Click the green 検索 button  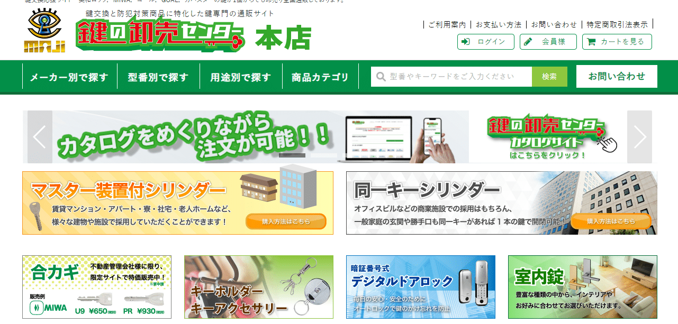pyautogui.click(x=549, y=77)
